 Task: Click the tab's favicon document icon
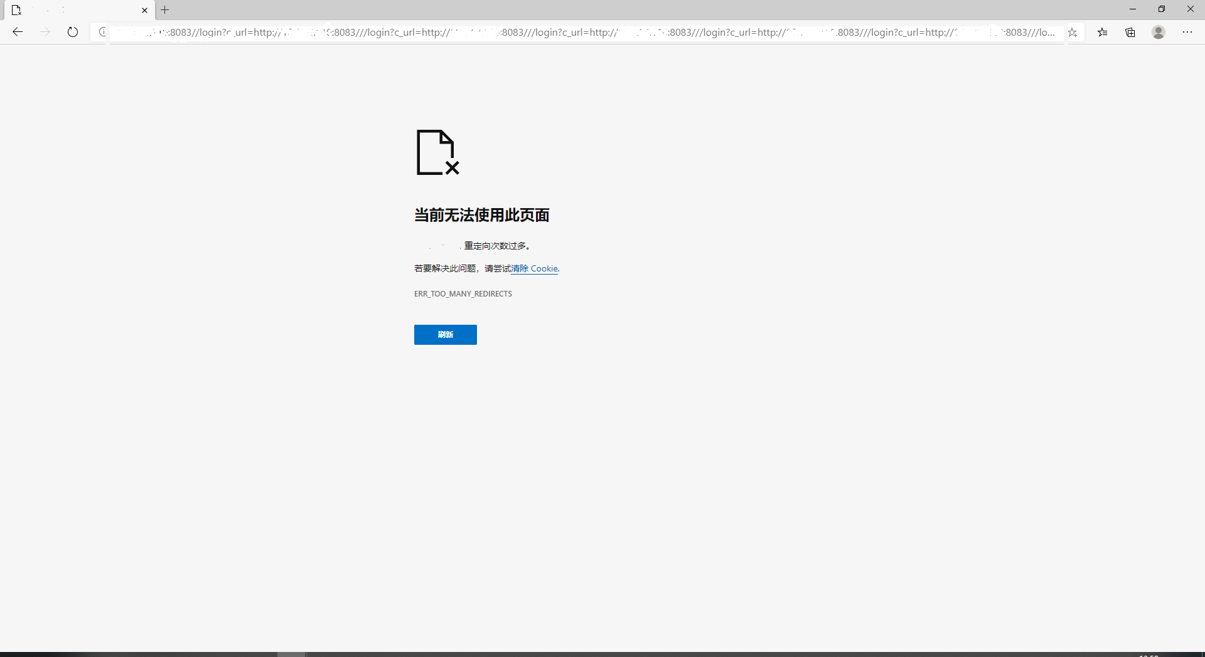[x=17, y=10]
